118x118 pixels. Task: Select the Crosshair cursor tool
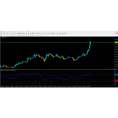coord(4,35)
